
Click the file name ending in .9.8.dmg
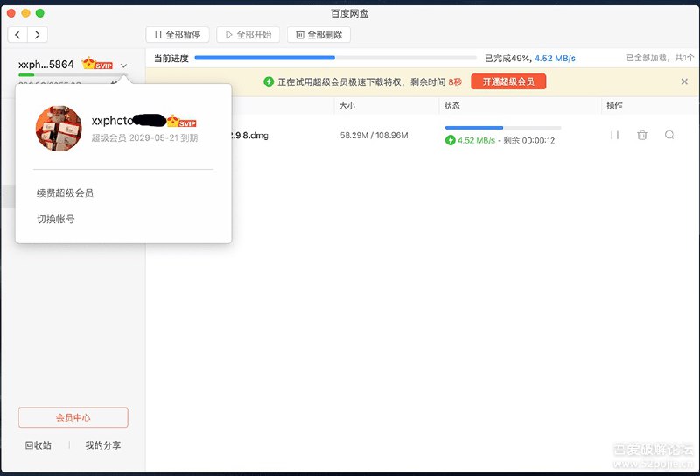249,136
